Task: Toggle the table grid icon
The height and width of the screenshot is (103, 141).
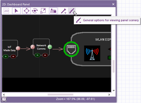Action: (53, 11)
